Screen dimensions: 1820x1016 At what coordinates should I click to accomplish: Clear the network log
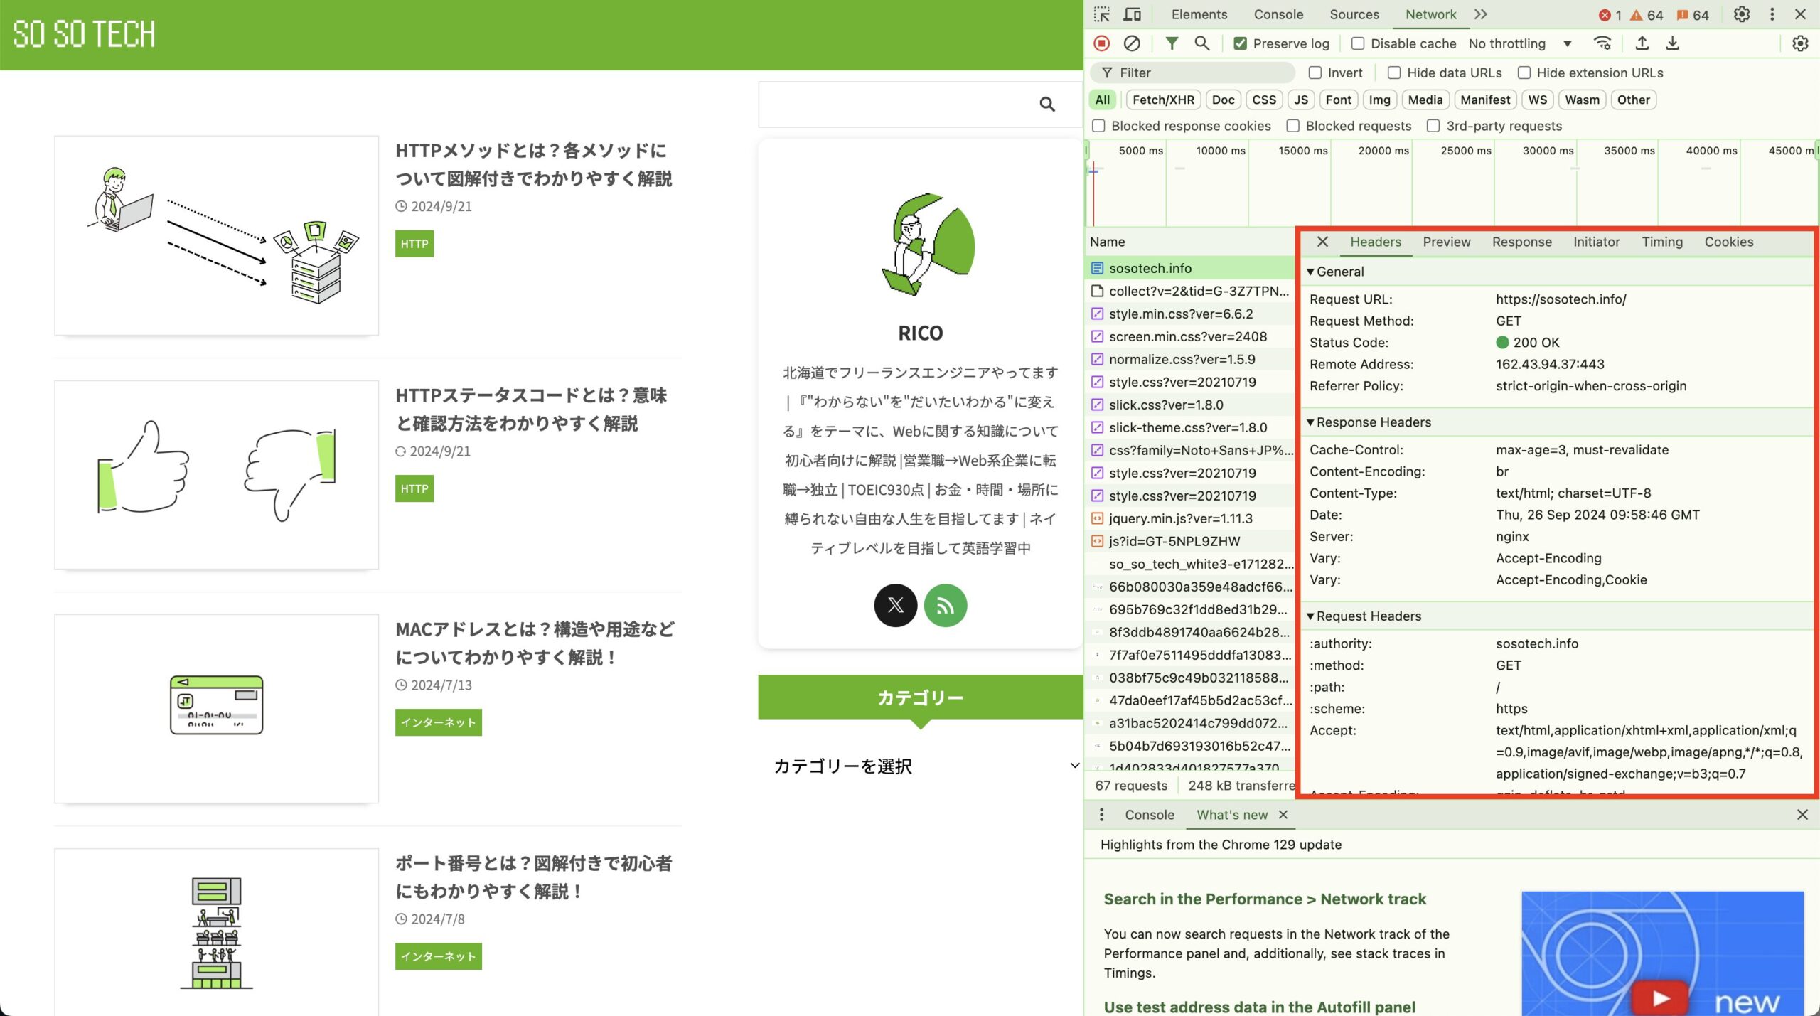pos(1132,43)
